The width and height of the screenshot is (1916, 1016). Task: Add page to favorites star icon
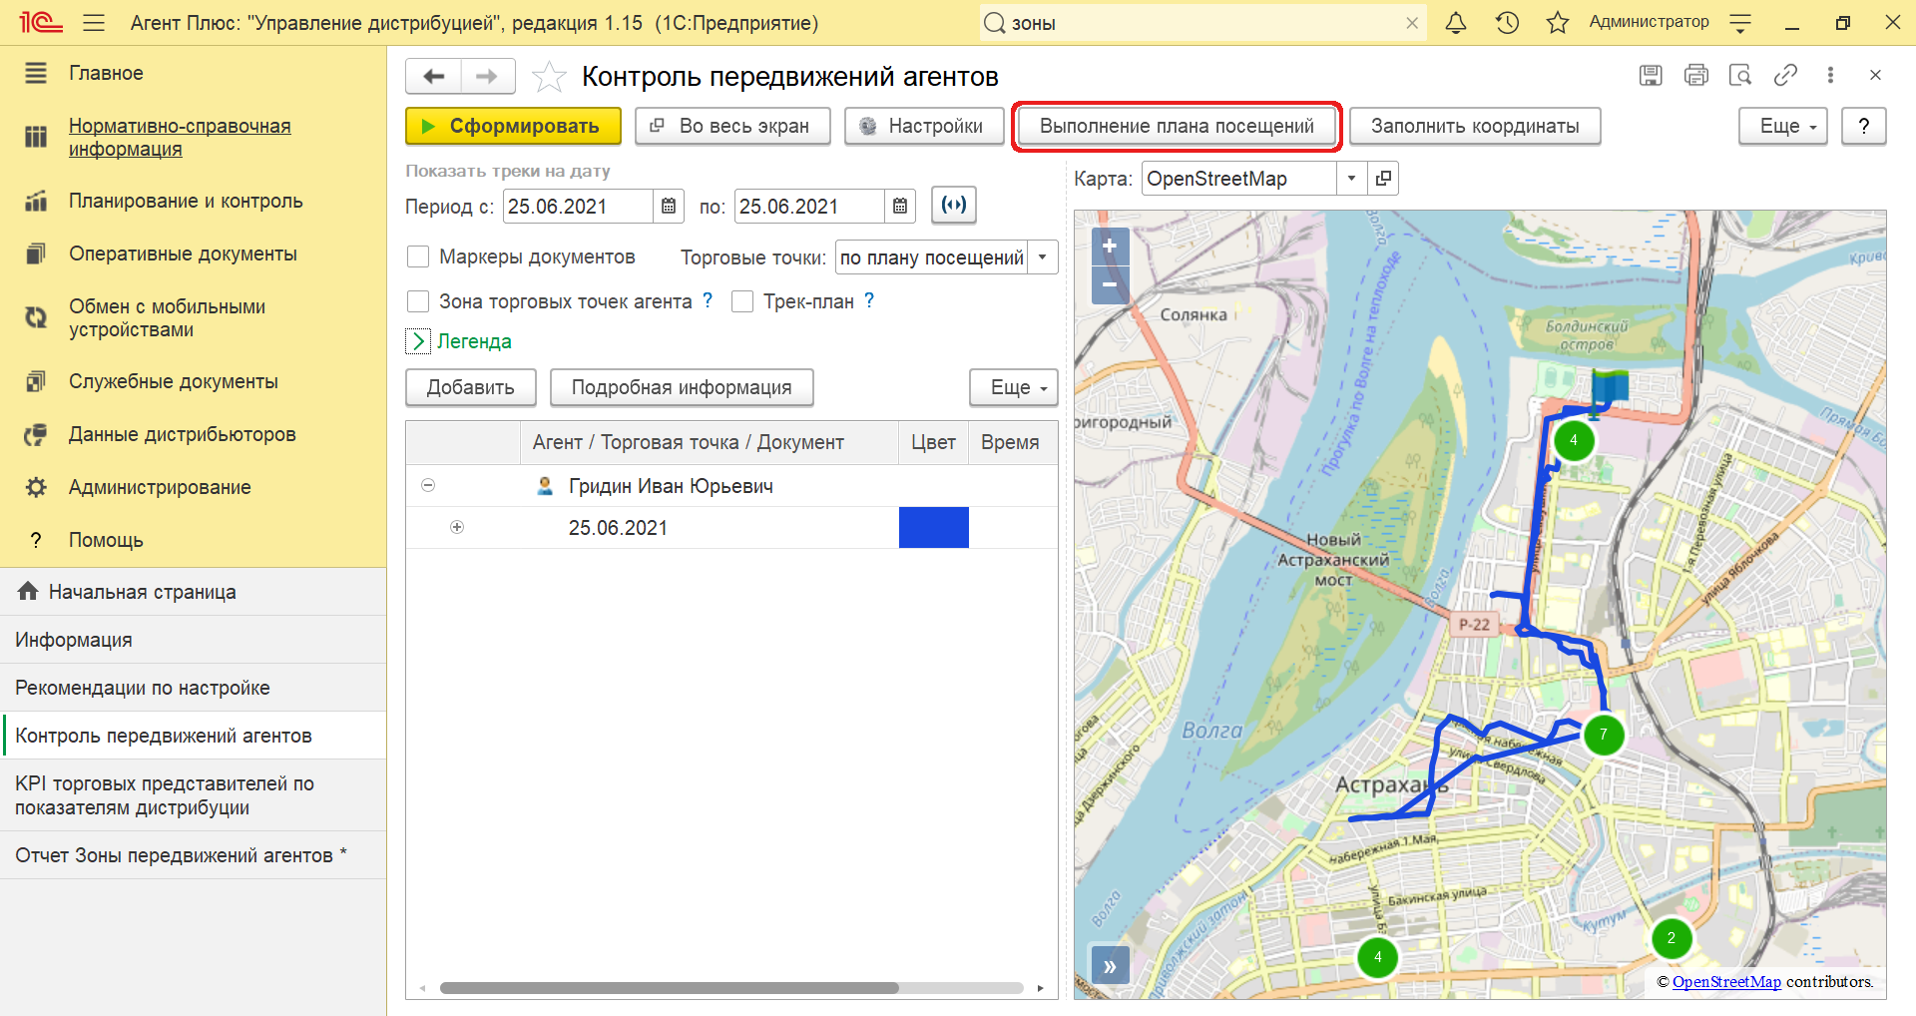tap(549, 77)
